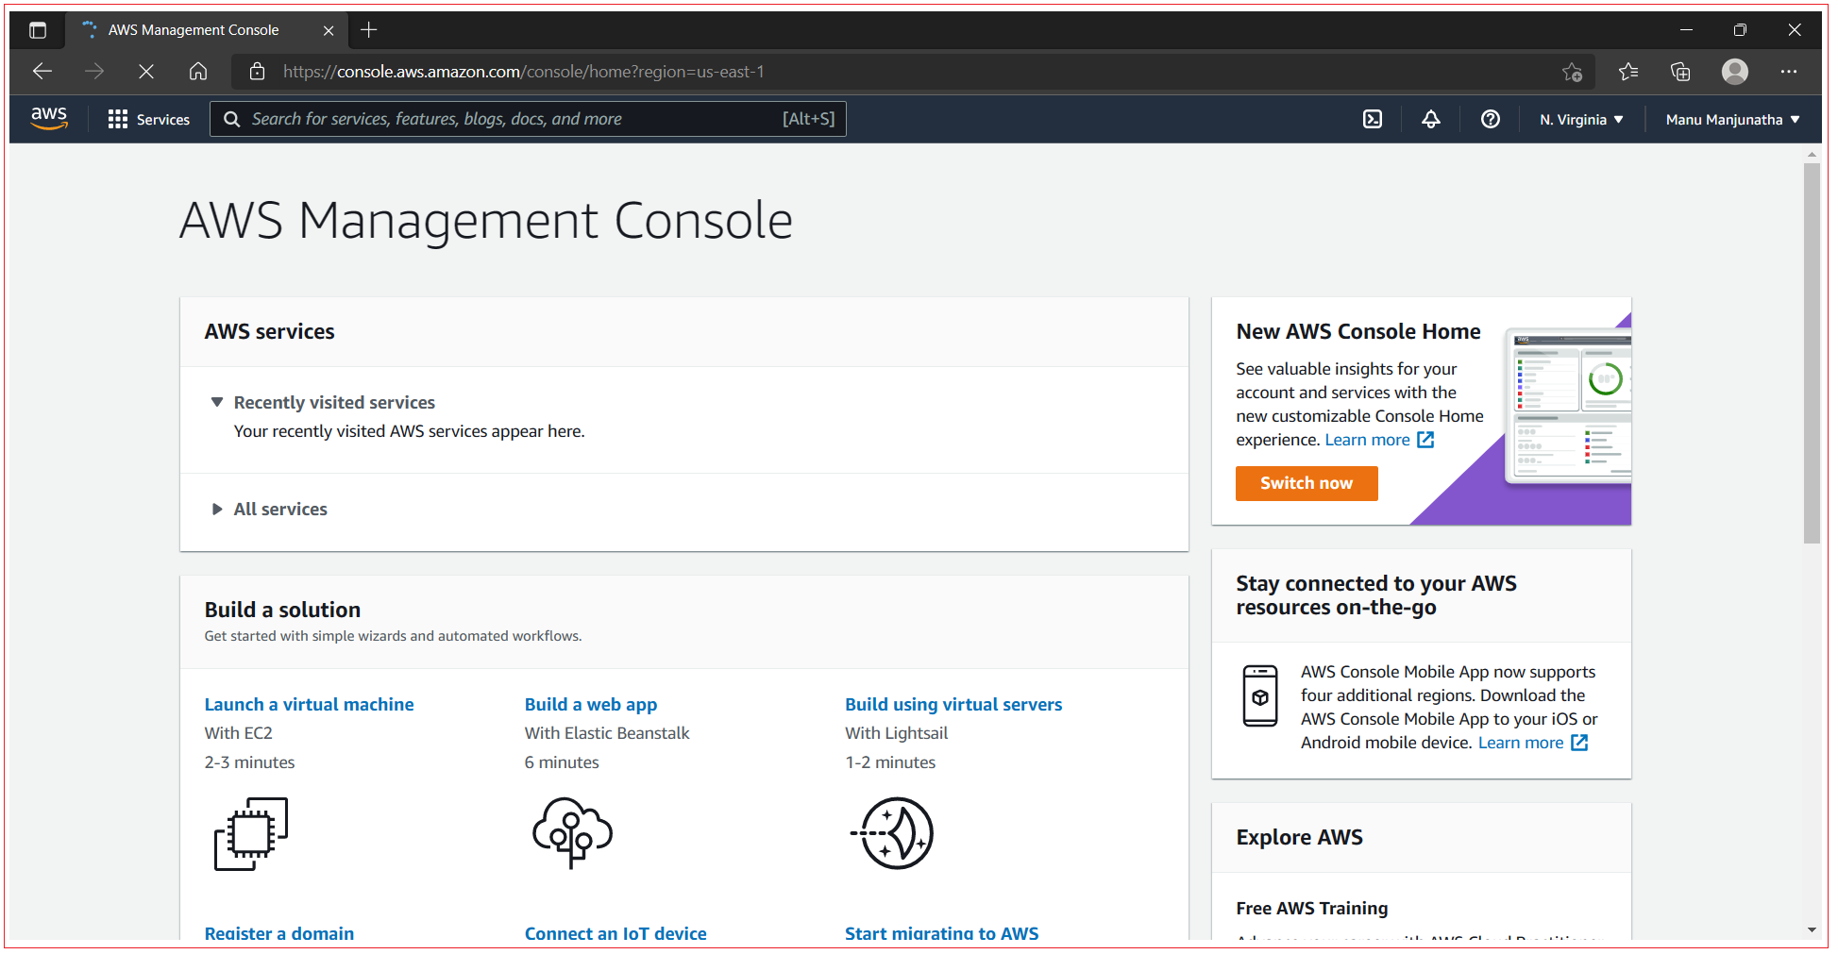Screen dimensions: 1838x954
Task: Click 'With Elastic Beanstalk' text
Action: [x=607, y=733]
